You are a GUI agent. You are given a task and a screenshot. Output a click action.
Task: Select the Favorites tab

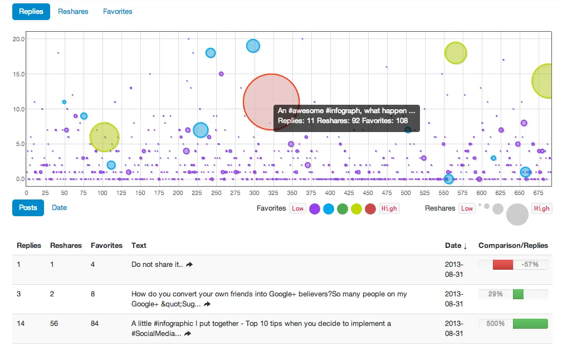click(x=118, y=12)
